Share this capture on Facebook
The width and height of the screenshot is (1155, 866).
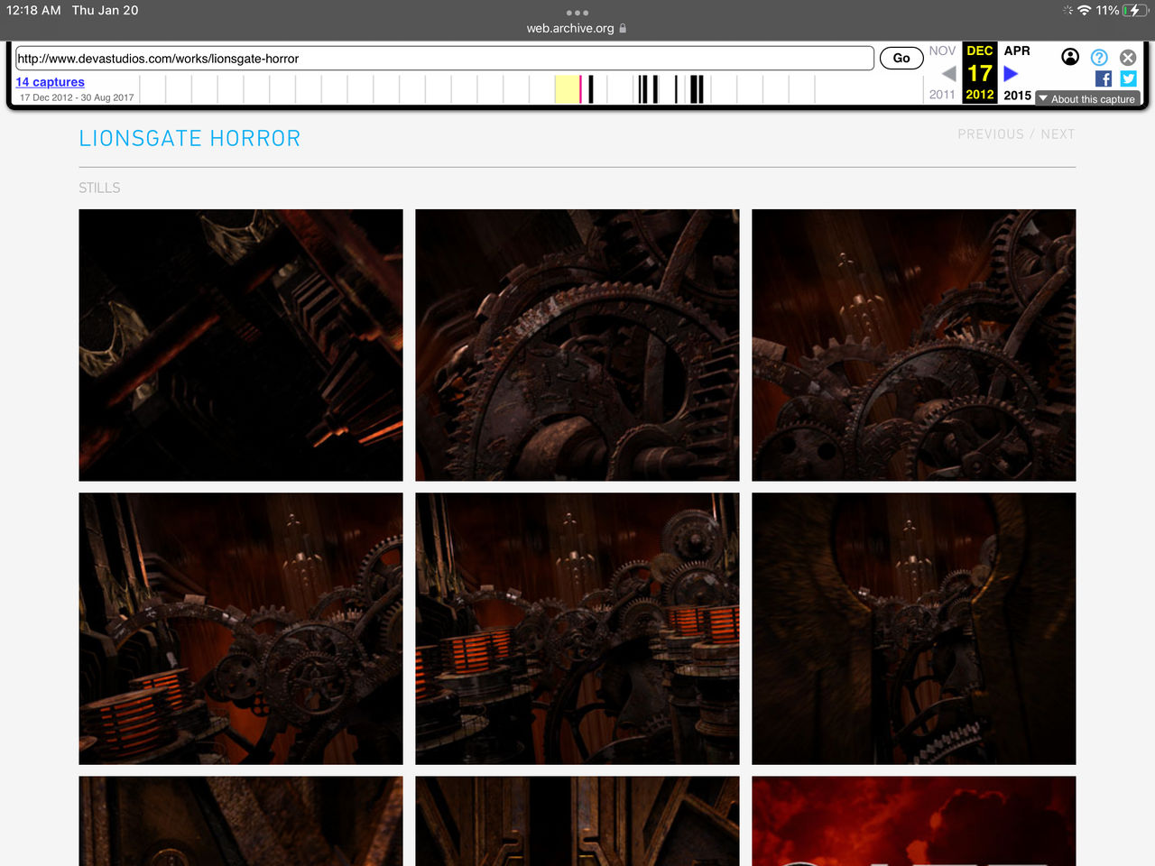[1103, 78]
